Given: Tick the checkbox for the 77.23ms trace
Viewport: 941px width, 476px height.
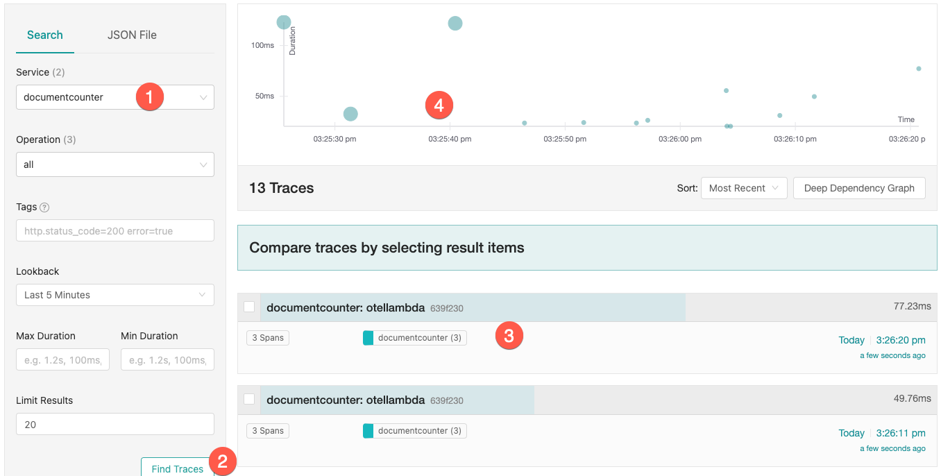Looking at the screenshot, I should click(x=249, y=307).
